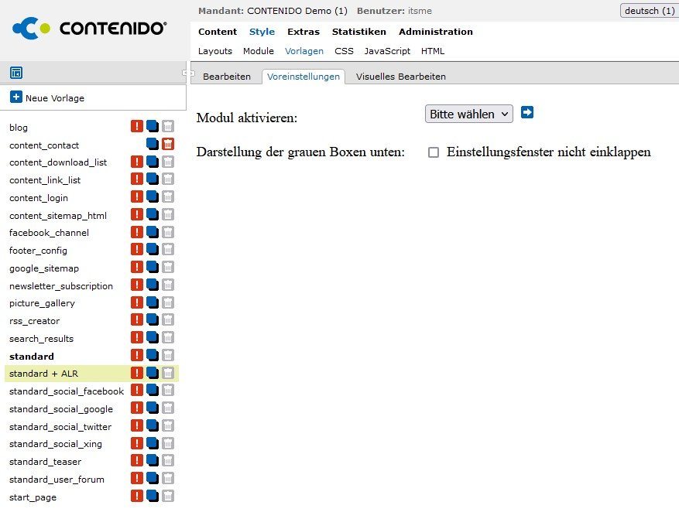Select the standard_social_facebook template
Viewport: 679px width, 519px height.
pyautogui.click(x=67, y=391)
